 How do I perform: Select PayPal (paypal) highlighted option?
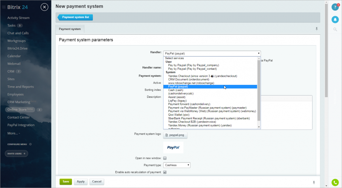(210, 86)
